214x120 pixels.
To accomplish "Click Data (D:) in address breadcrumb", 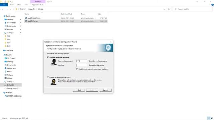I will tap(32, 9).
